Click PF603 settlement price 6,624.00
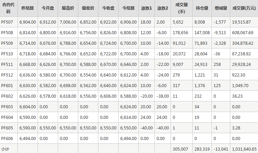Viewport: 258px width, 153px height. click(128, 107)
